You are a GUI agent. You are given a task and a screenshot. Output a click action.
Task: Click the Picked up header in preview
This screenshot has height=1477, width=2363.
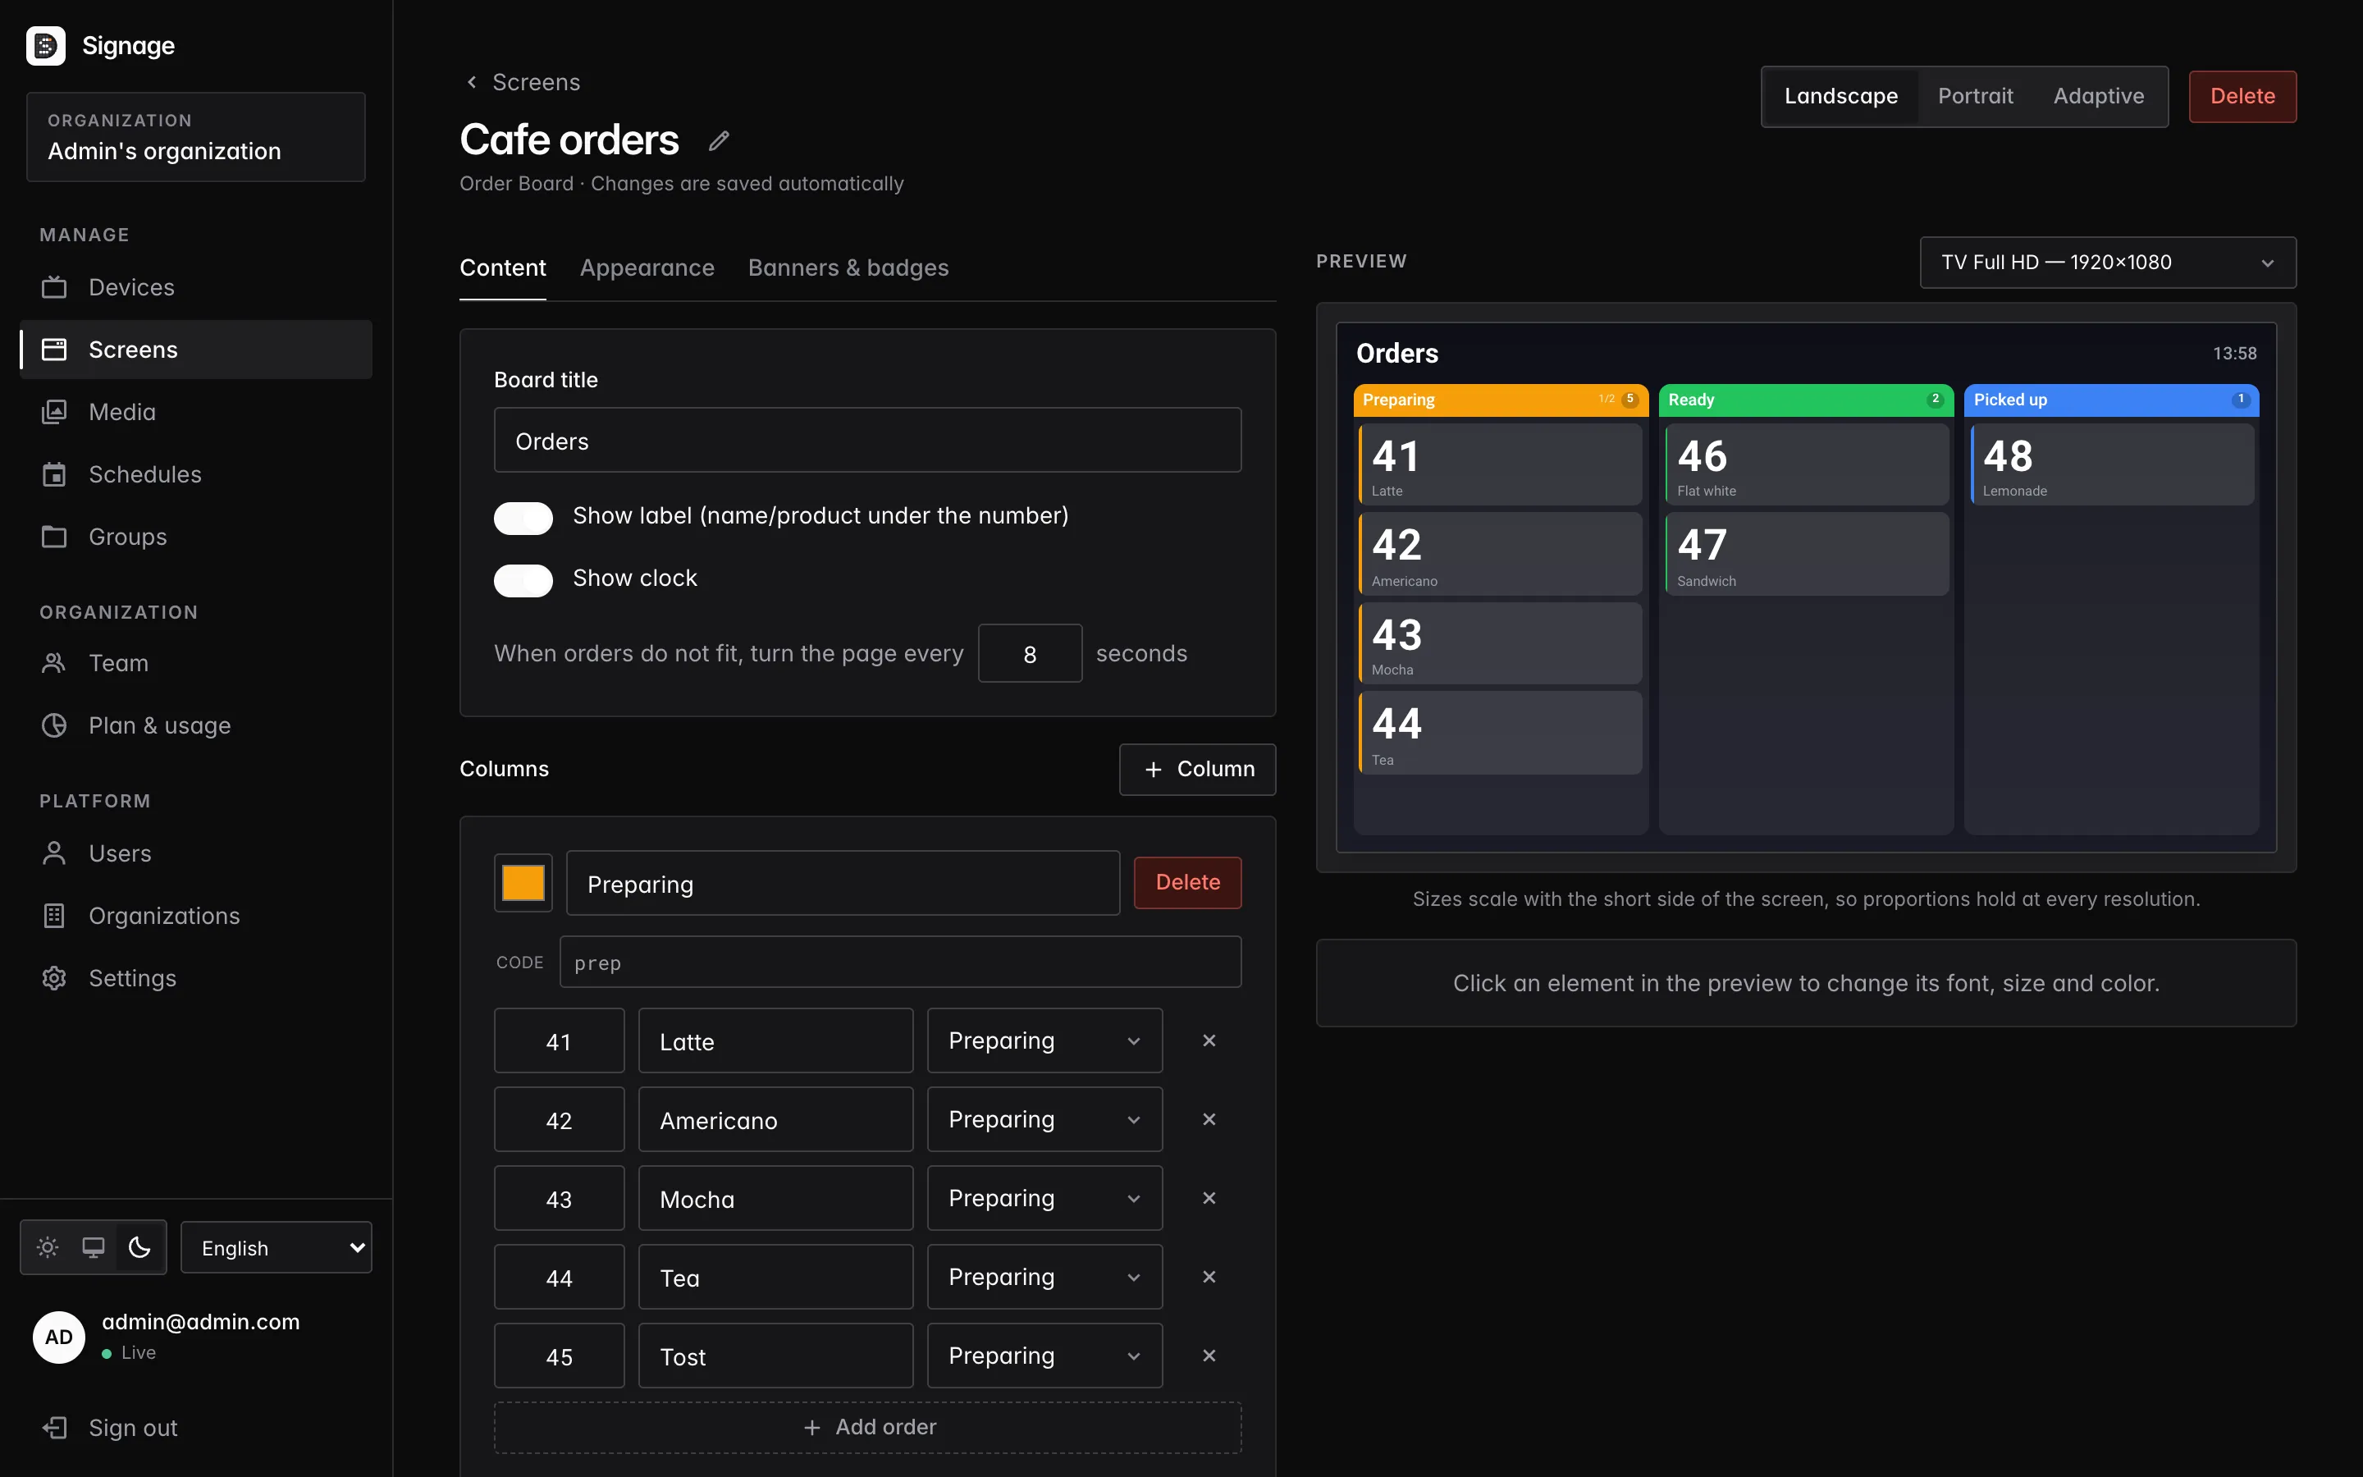click(2110, 400)
